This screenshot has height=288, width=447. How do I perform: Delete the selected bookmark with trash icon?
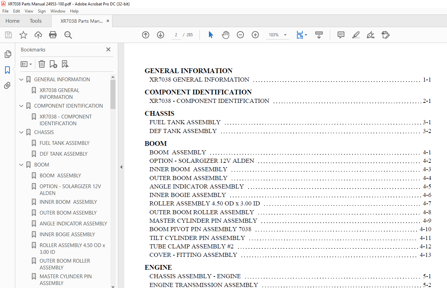click(x=42, y=64)
